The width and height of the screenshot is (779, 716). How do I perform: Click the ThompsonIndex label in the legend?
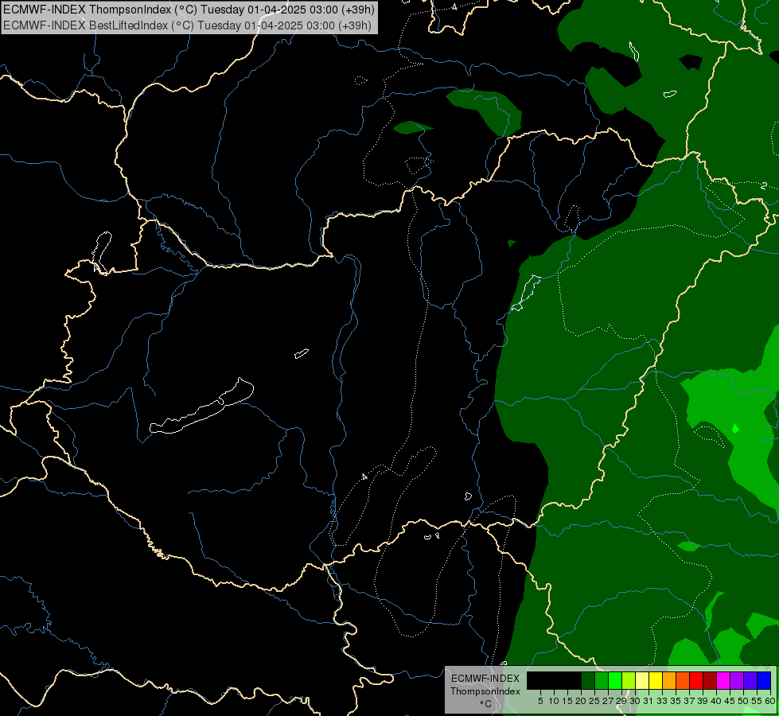(485, 691)
